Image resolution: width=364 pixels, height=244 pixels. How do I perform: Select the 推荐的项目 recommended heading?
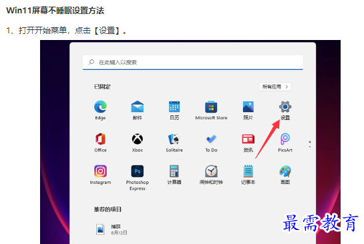click(108, 209)
